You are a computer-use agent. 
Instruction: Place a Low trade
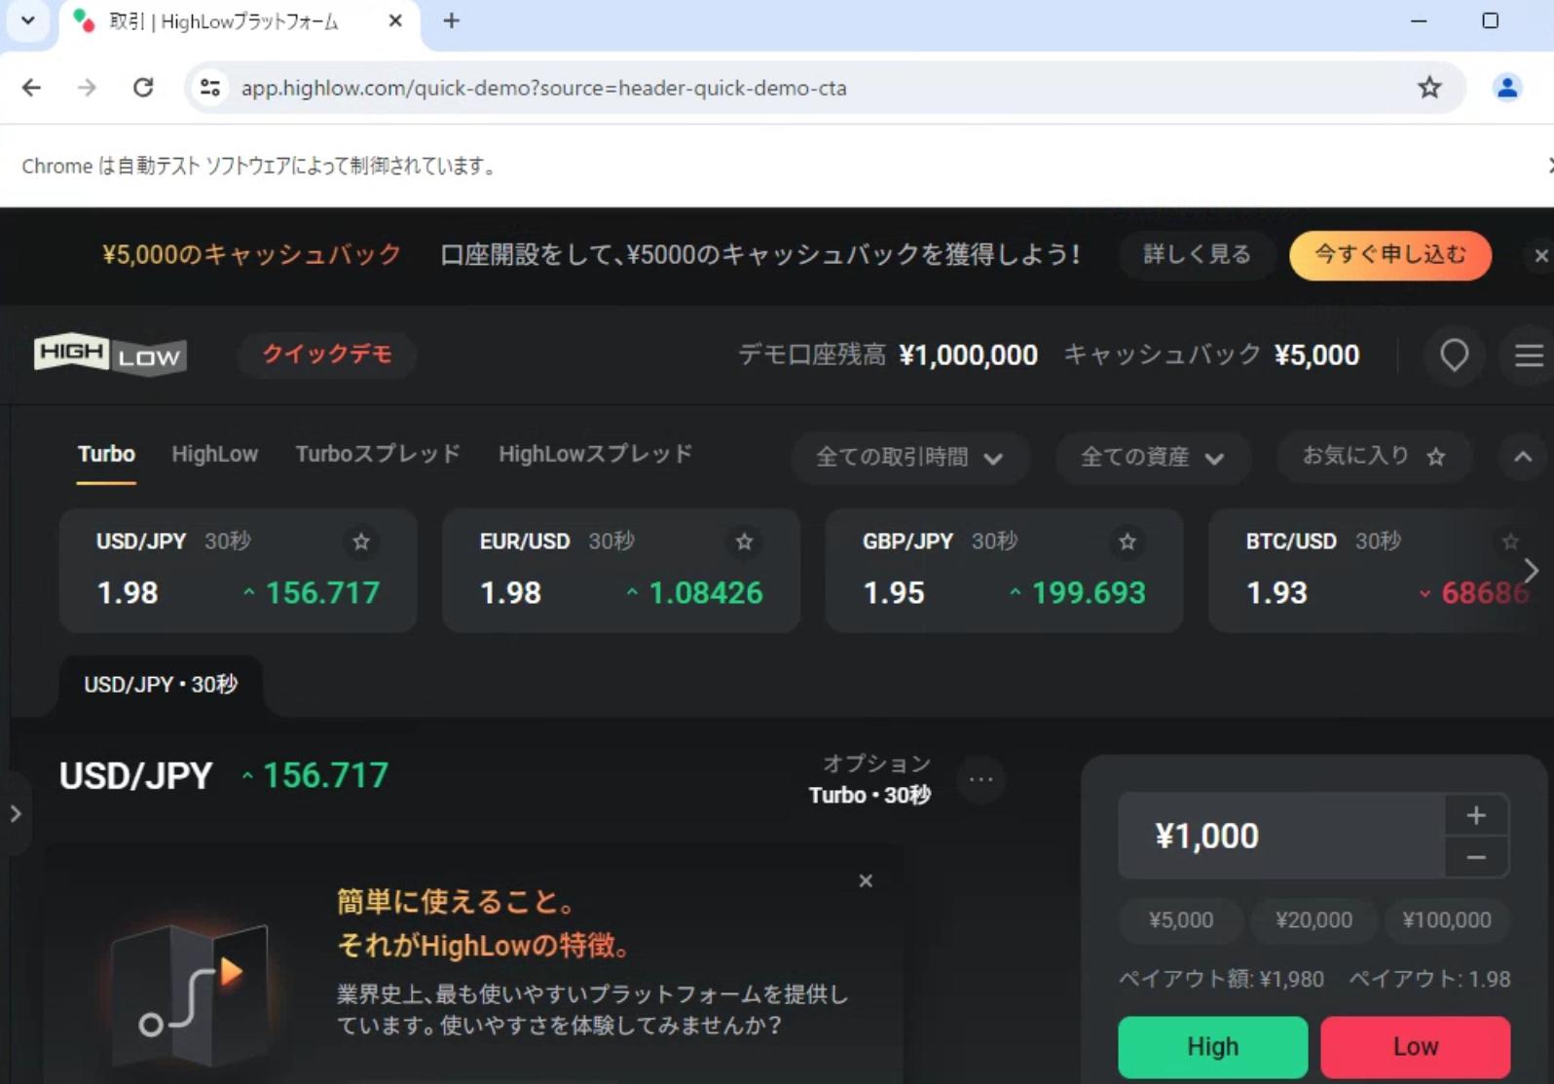[1416, 1047]
